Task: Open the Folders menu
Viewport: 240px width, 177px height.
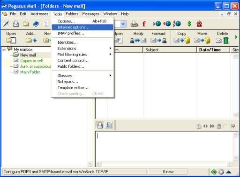Action: point(72,14)
